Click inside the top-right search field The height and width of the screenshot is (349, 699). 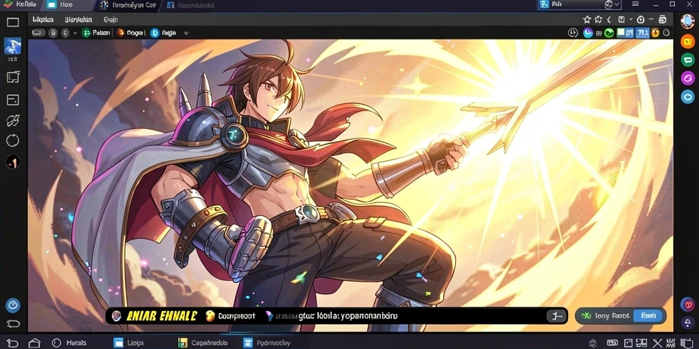pyautogui.click(x=575, y=5)
